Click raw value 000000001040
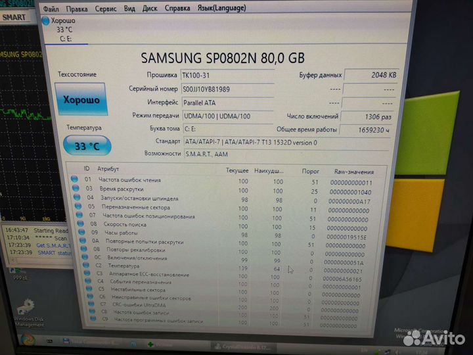Screen dimensions: 473x355 point(351,192)
